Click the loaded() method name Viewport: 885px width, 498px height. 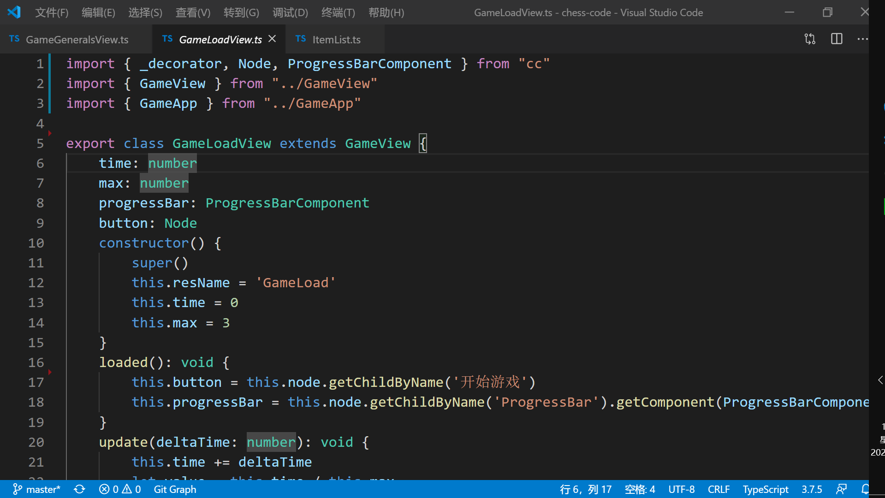pyautogui.click(x=123, y=362)
